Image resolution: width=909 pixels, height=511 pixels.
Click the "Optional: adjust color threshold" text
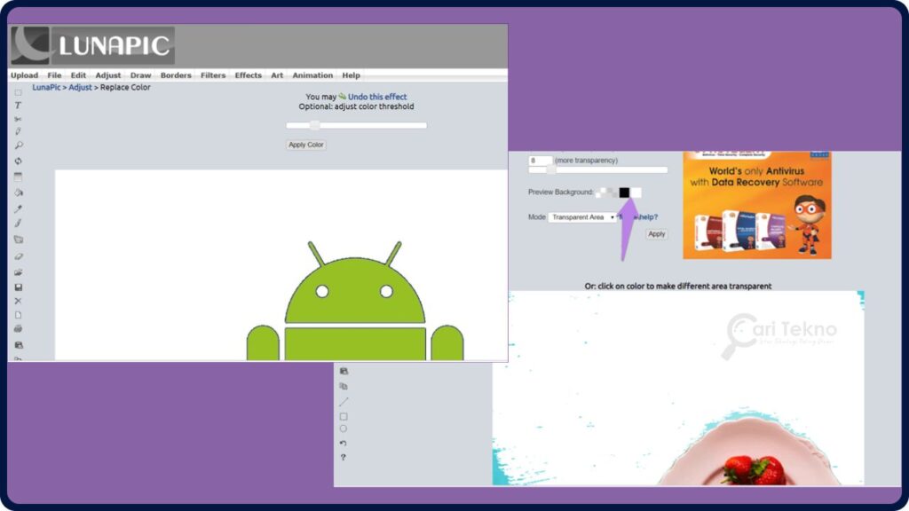(357, 106)
